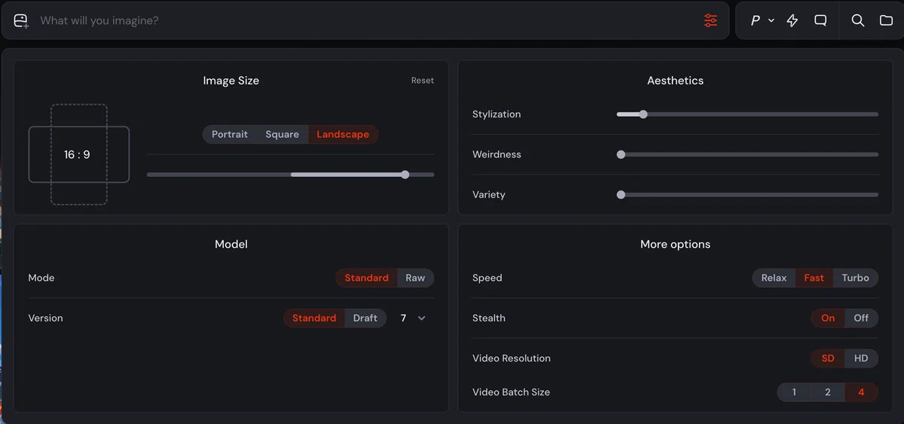Click the 'Variety' label
The image size is (904, 424).
489,194
